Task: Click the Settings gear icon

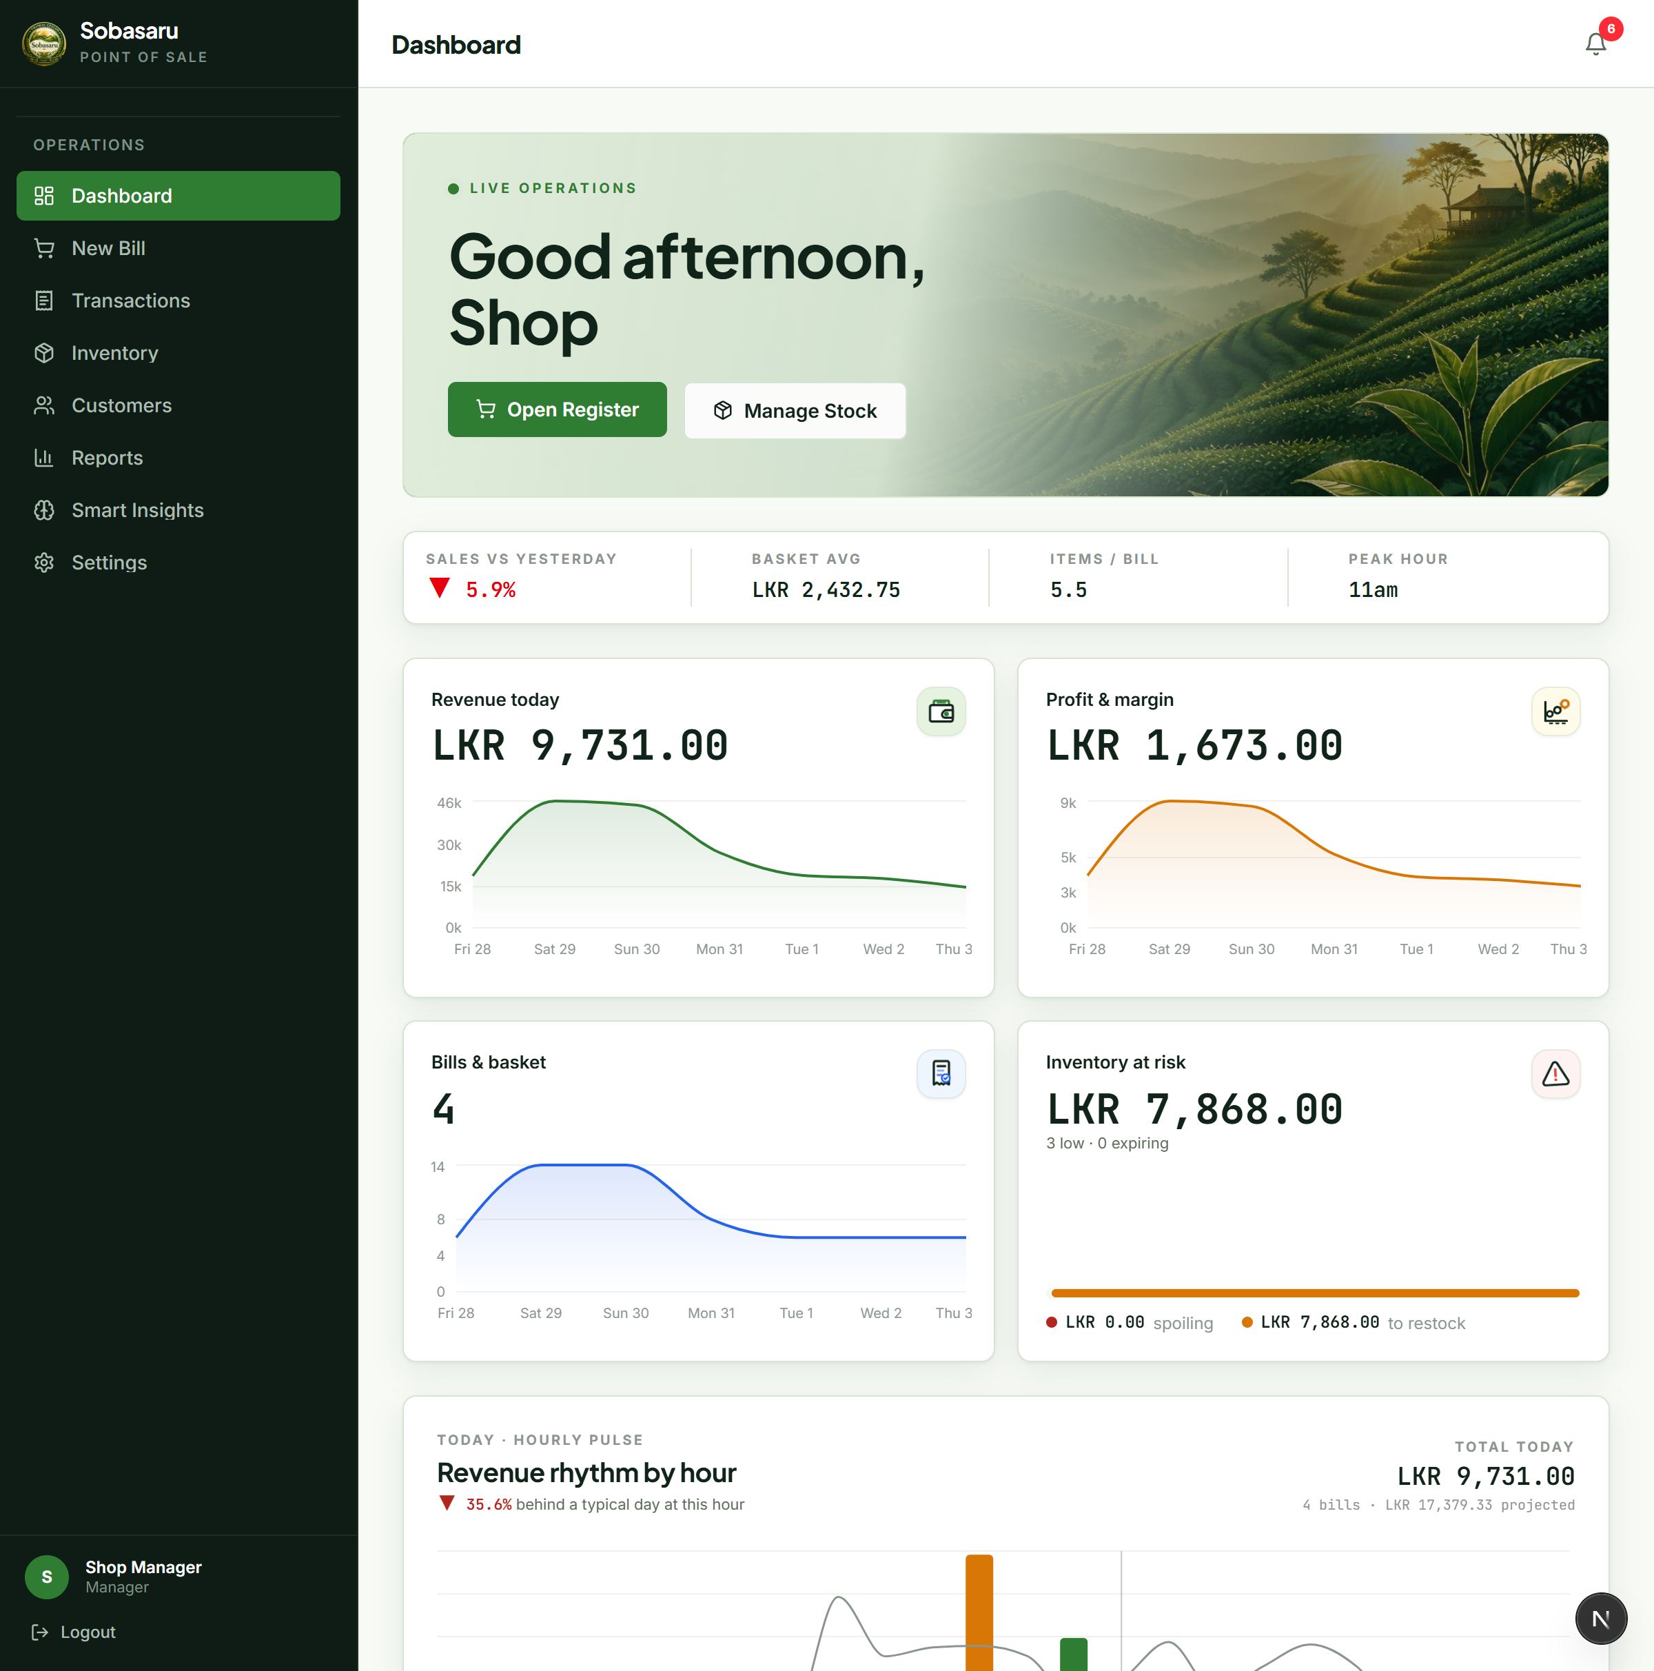Action: tap(44, 563)
